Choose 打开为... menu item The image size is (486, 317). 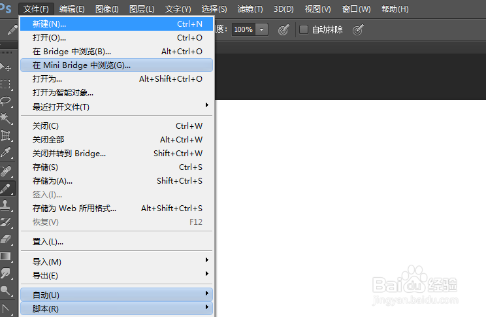pos(116,79)
